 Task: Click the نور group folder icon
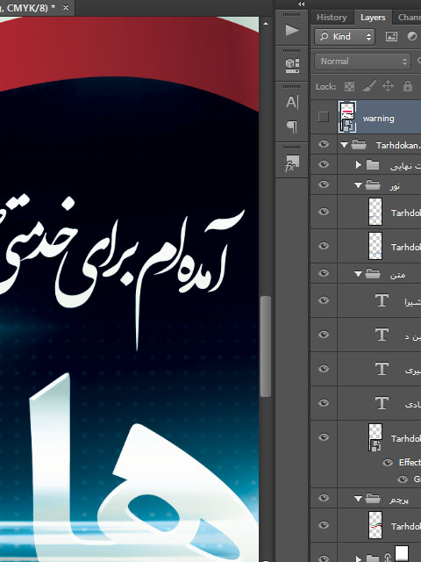373,185
